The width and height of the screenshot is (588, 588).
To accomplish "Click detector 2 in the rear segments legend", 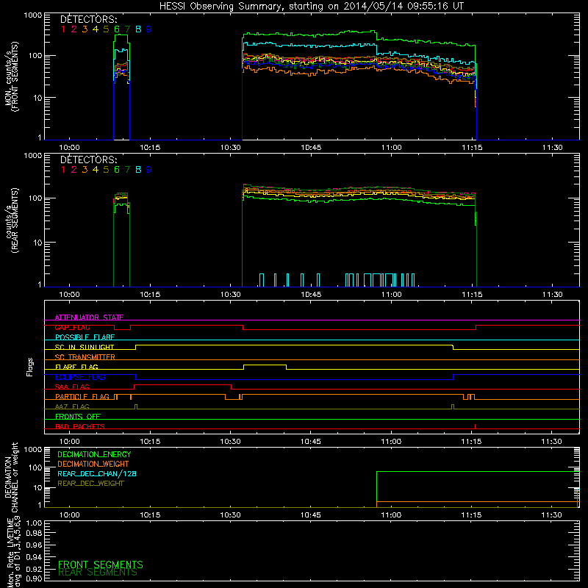I will pos(74,170).
